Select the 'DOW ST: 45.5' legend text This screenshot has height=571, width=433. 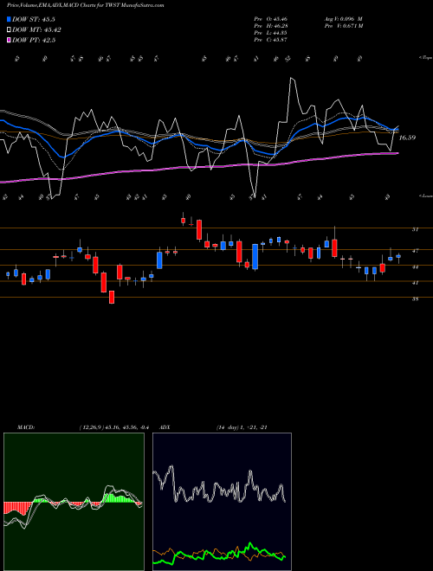[x=34, y=19]
